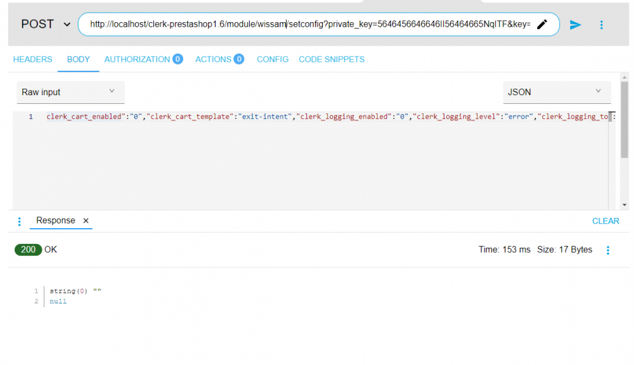Image resolution: width=634 pixels, height=365 pixels.
Task: Edit the URL using the pencil icon
Action: [x=542, y=24]
